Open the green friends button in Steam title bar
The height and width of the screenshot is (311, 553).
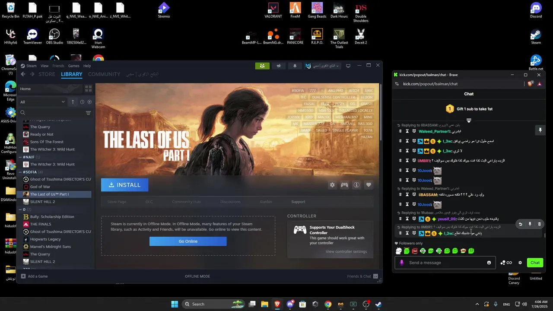pyautogui.click(x=262, y=66)
